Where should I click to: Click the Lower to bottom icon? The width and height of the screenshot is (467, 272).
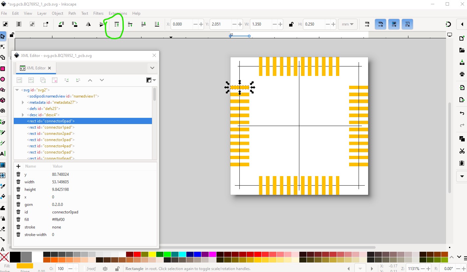pyautogui.click(x=157, y=24)
